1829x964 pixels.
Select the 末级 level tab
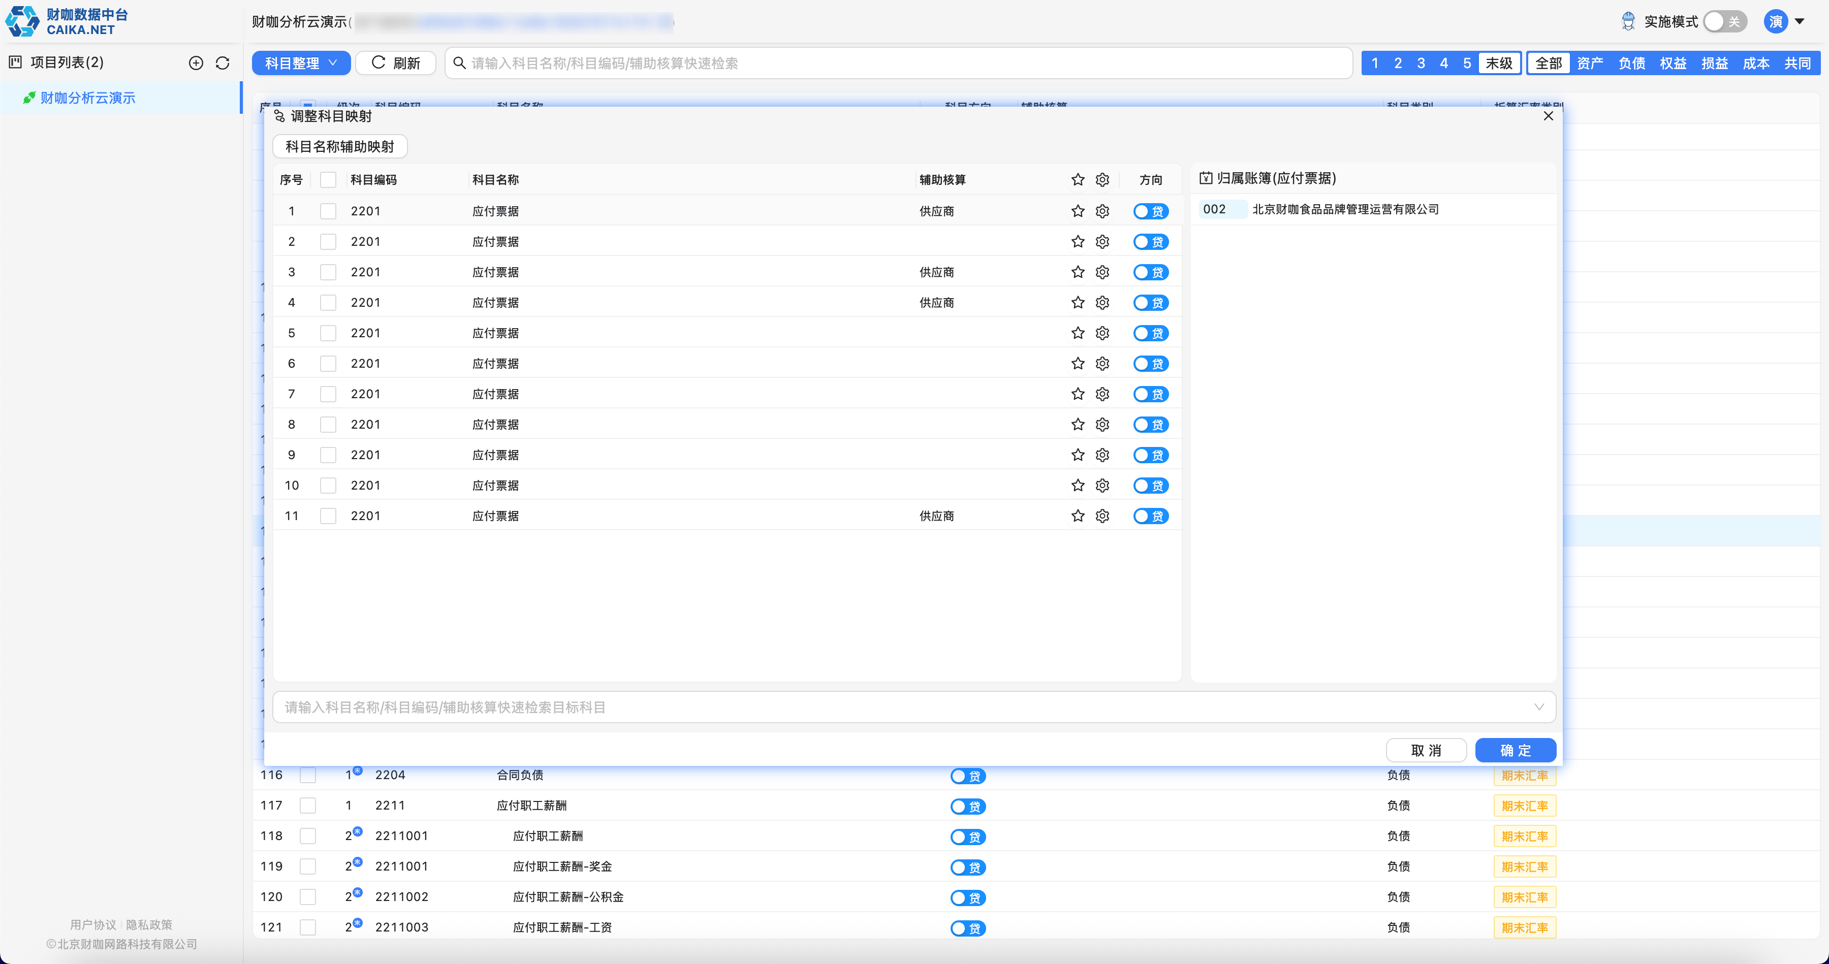(x=1499, y=63)
